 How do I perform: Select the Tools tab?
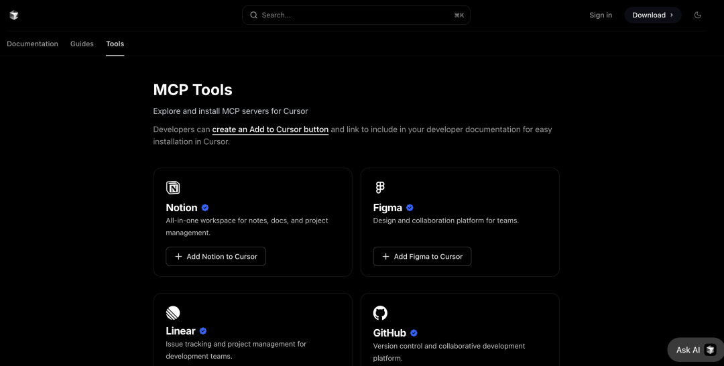(115, 44)
